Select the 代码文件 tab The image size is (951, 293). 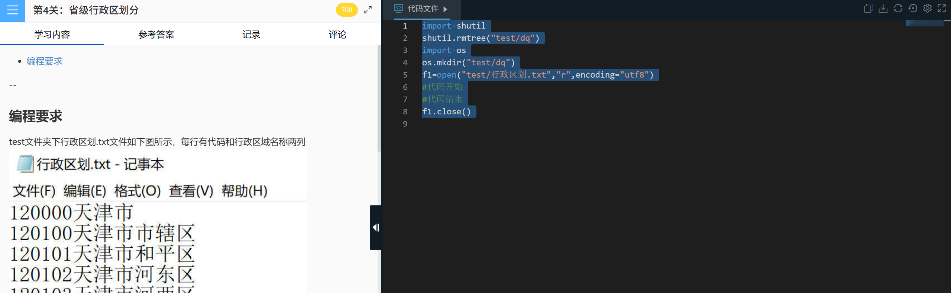[x=423, y=9]
